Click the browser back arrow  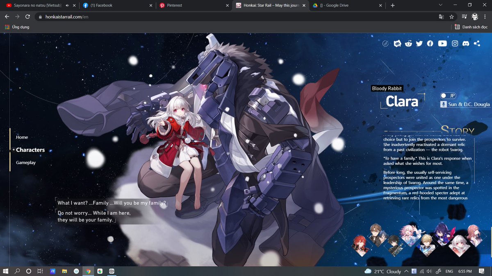pyautogui.click(x=7, y=17)
